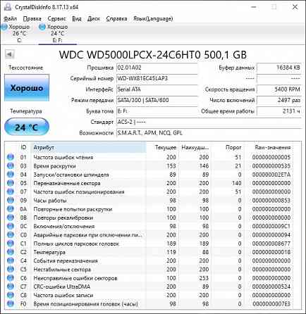Open the Файл menu

pos(10,18)
